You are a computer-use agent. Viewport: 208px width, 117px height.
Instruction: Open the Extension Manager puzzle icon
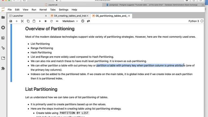(3, 69)
